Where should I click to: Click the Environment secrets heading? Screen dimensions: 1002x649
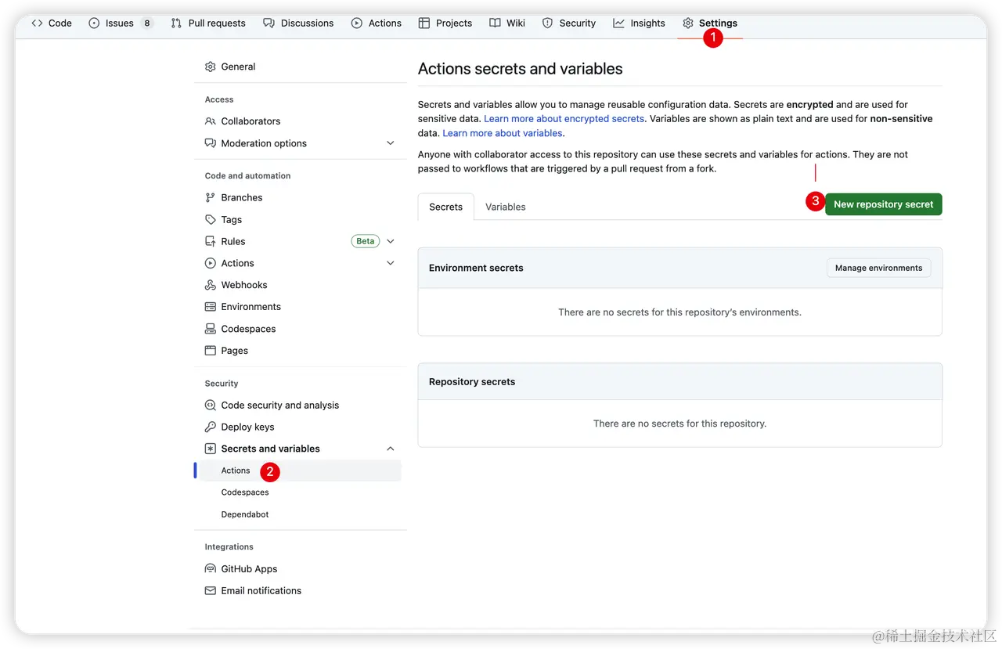coord(476,268)
